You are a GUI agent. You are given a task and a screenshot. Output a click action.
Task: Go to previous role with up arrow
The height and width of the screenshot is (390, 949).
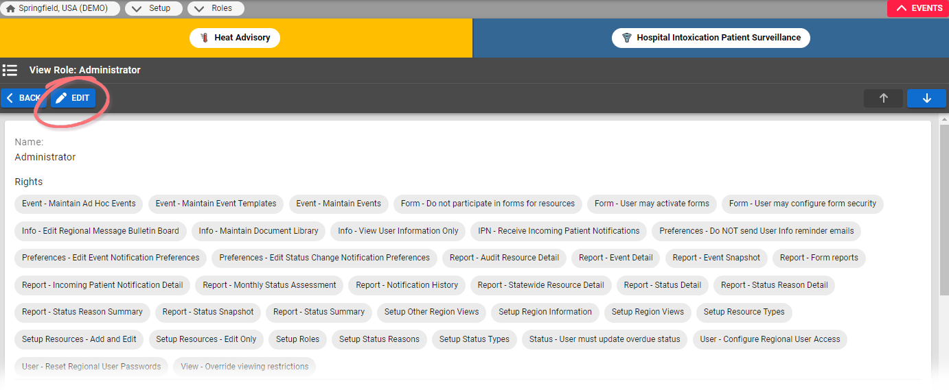[x=883, y=98]
